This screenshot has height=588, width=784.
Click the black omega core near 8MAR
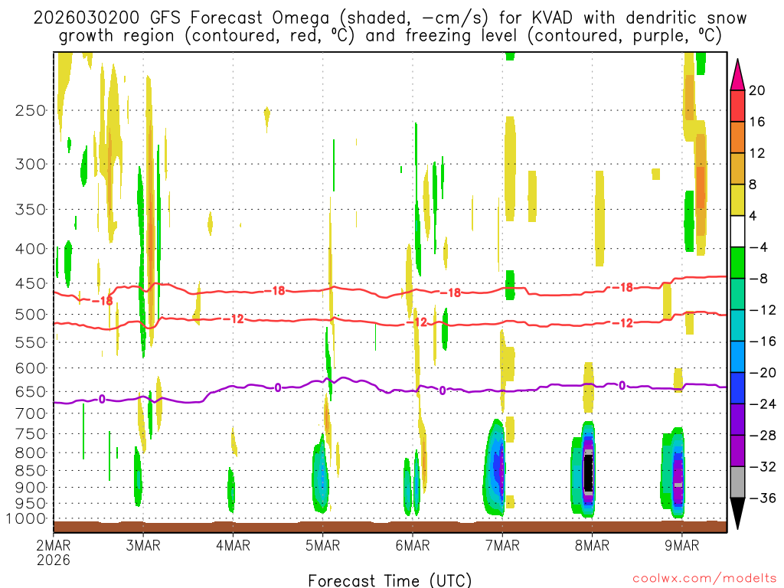click(x=589, y=472)
